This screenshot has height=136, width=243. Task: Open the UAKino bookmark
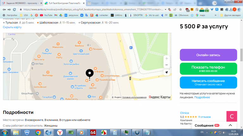coord(116,15)
